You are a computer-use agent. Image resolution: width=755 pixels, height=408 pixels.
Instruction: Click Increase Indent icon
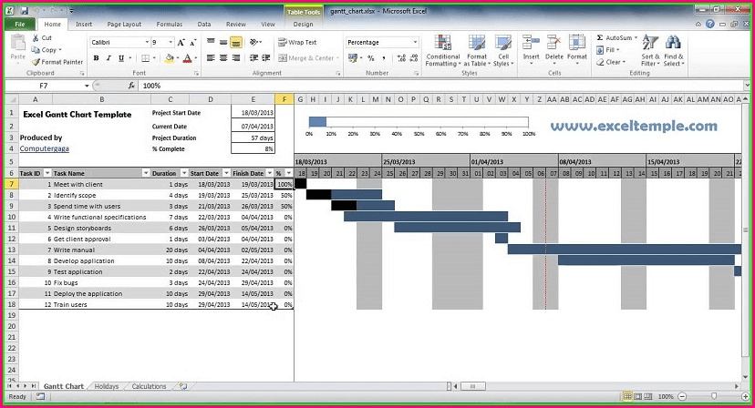point(265,58)
